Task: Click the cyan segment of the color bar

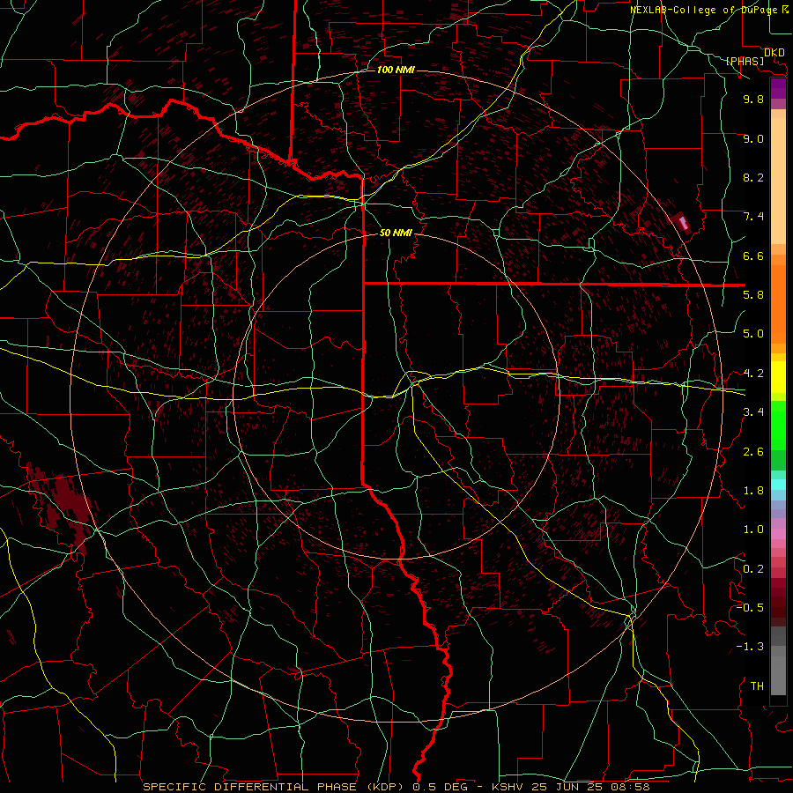Action: [x=778, y=485]
